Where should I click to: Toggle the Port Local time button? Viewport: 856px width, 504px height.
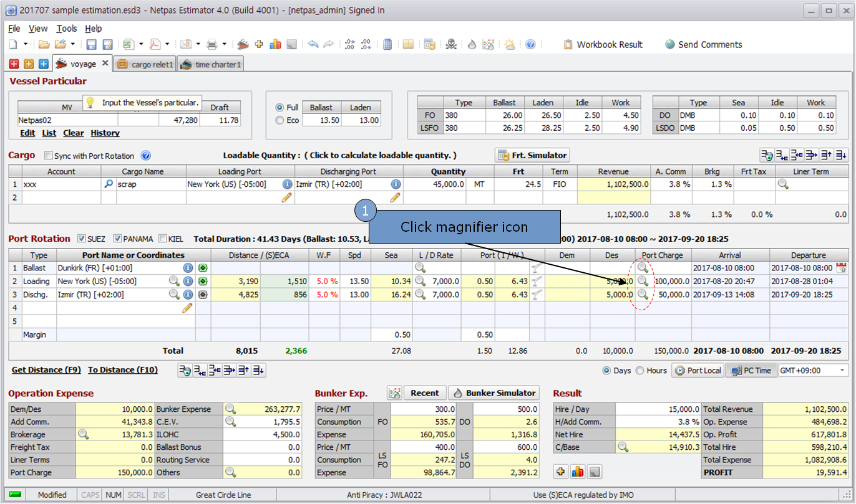[698, 370]
